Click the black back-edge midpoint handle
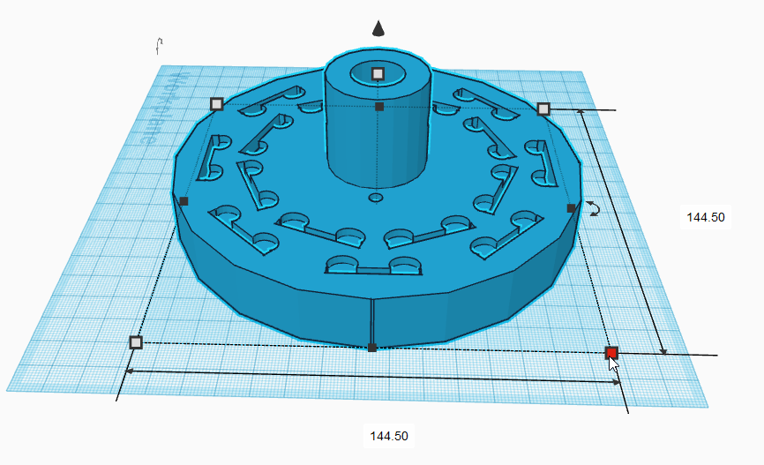 click(379, 107)
